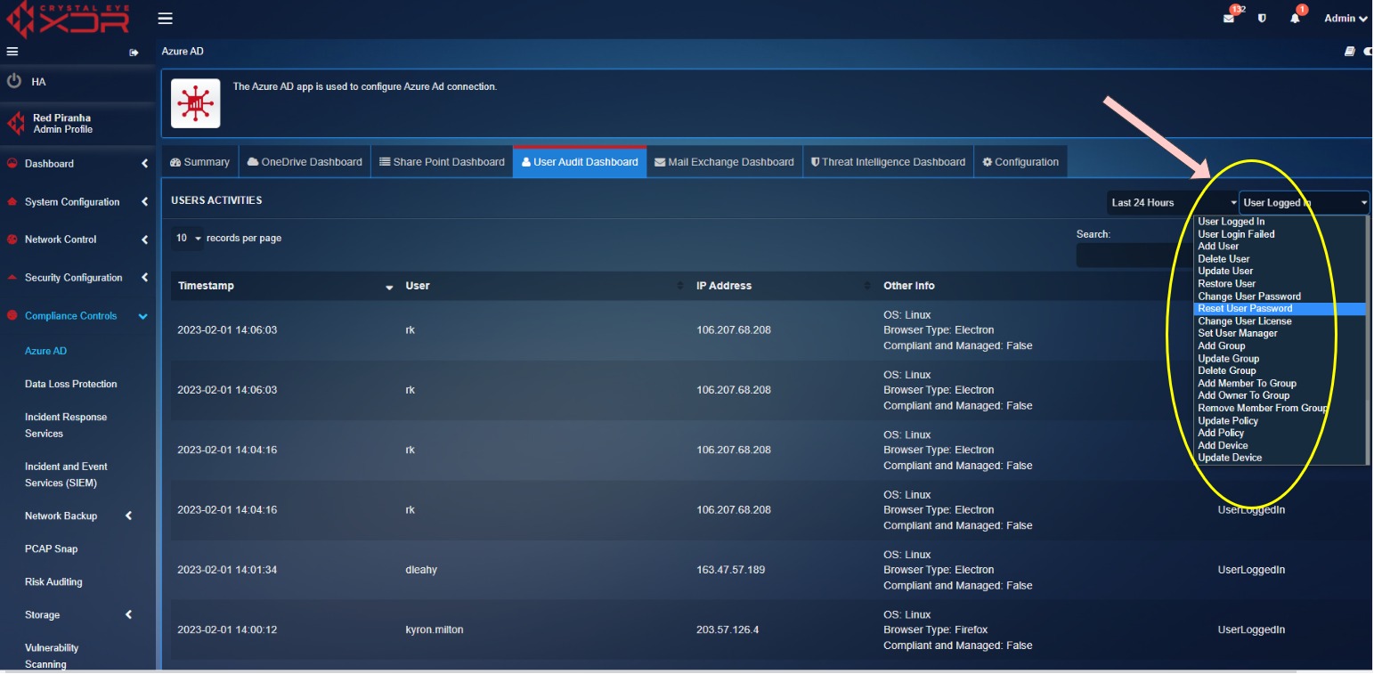Open the bell alerts icon
This screenshot has height=674, width=1374.
pos(1295,19)
